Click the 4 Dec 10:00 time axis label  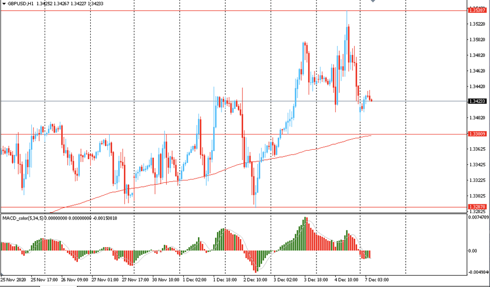click(x=346, y=280)
